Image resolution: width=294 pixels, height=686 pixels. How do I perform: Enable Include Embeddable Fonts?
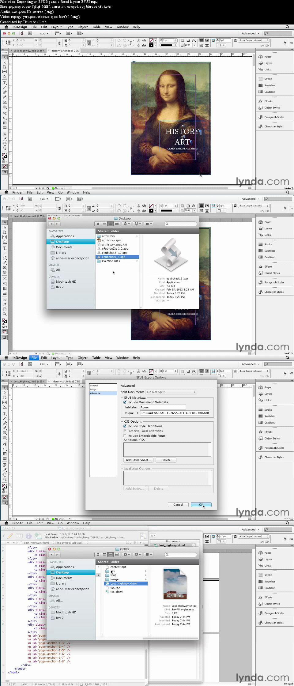(x=125, y=436)
